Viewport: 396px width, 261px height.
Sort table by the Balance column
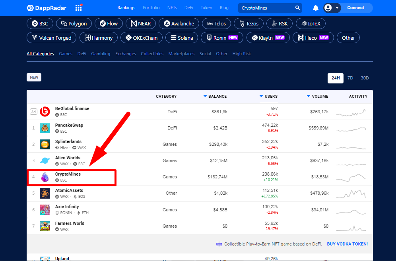215,97
